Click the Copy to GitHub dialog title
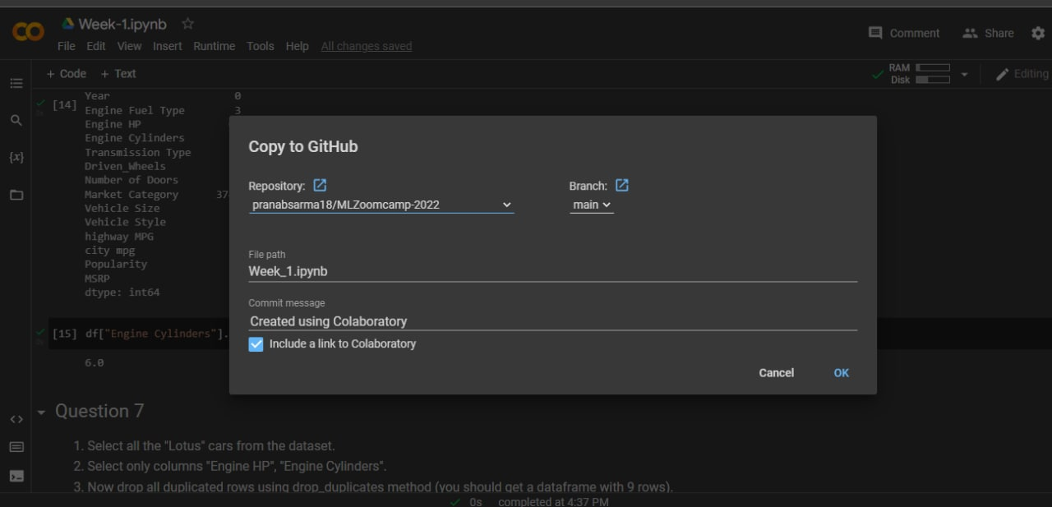Viewport: 1052px width, 507px height. [303, 147]
